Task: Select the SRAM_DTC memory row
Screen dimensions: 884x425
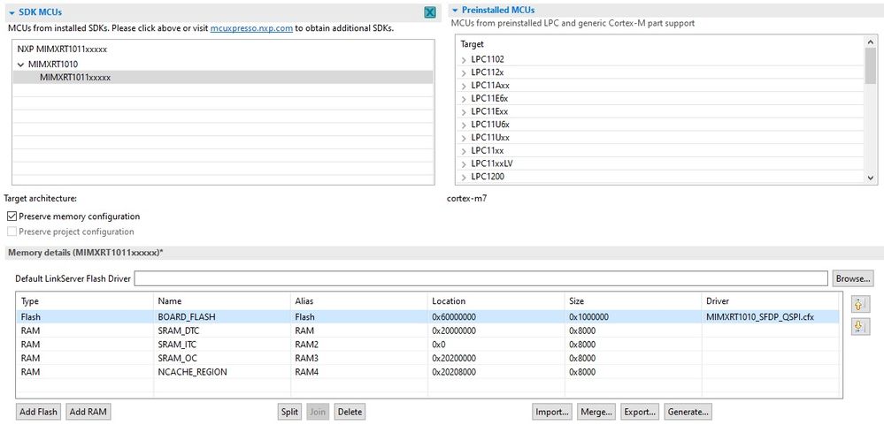Action: click(427, 331)
